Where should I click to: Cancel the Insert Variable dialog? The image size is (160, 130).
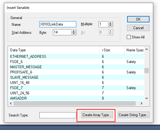pyautogui.click(x=138, y=28)
